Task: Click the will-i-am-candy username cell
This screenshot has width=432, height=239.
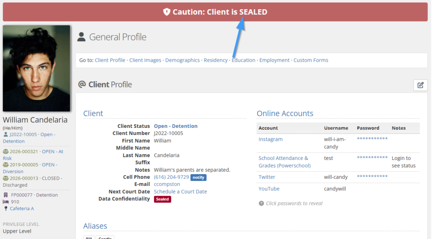Action: click(x=335, y=143)
